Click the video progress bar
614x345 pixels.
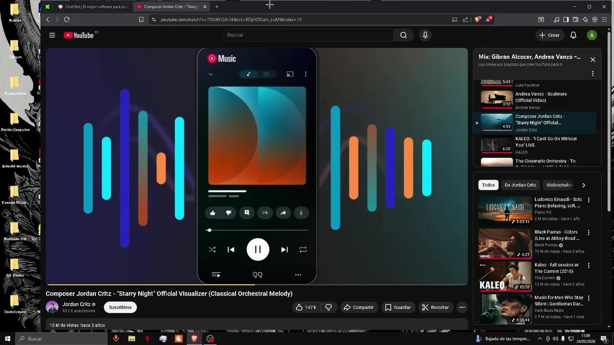[257, 285]
